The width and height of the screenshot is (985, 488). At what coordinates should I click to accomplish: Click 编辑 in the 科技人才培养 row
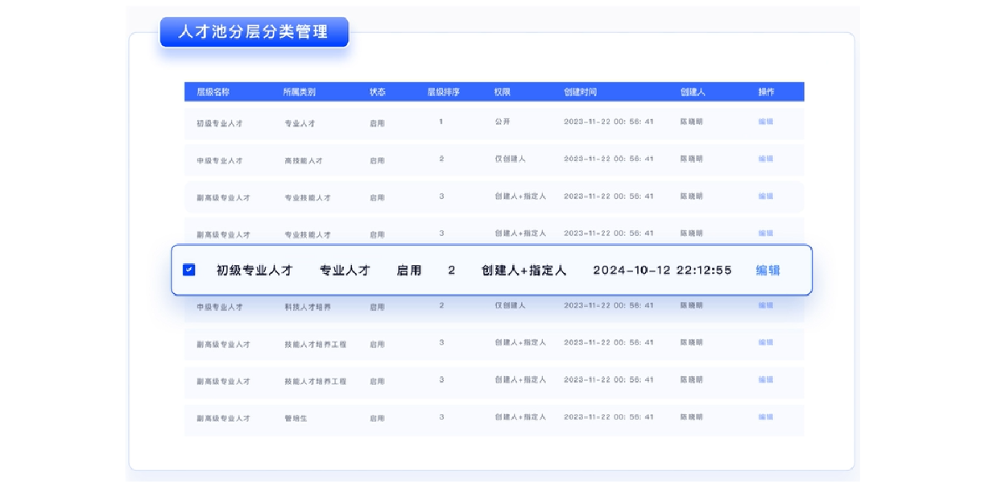coord(765,306)
